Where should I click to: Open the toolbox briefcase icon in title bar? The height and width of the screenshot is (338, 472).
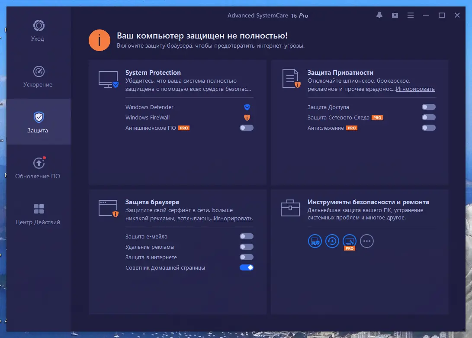pos(395,15)
